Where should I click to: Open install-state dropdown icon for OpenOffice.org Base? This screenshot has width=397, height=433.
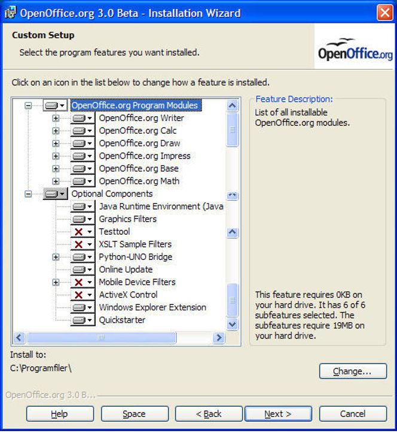tap(83, 169)
